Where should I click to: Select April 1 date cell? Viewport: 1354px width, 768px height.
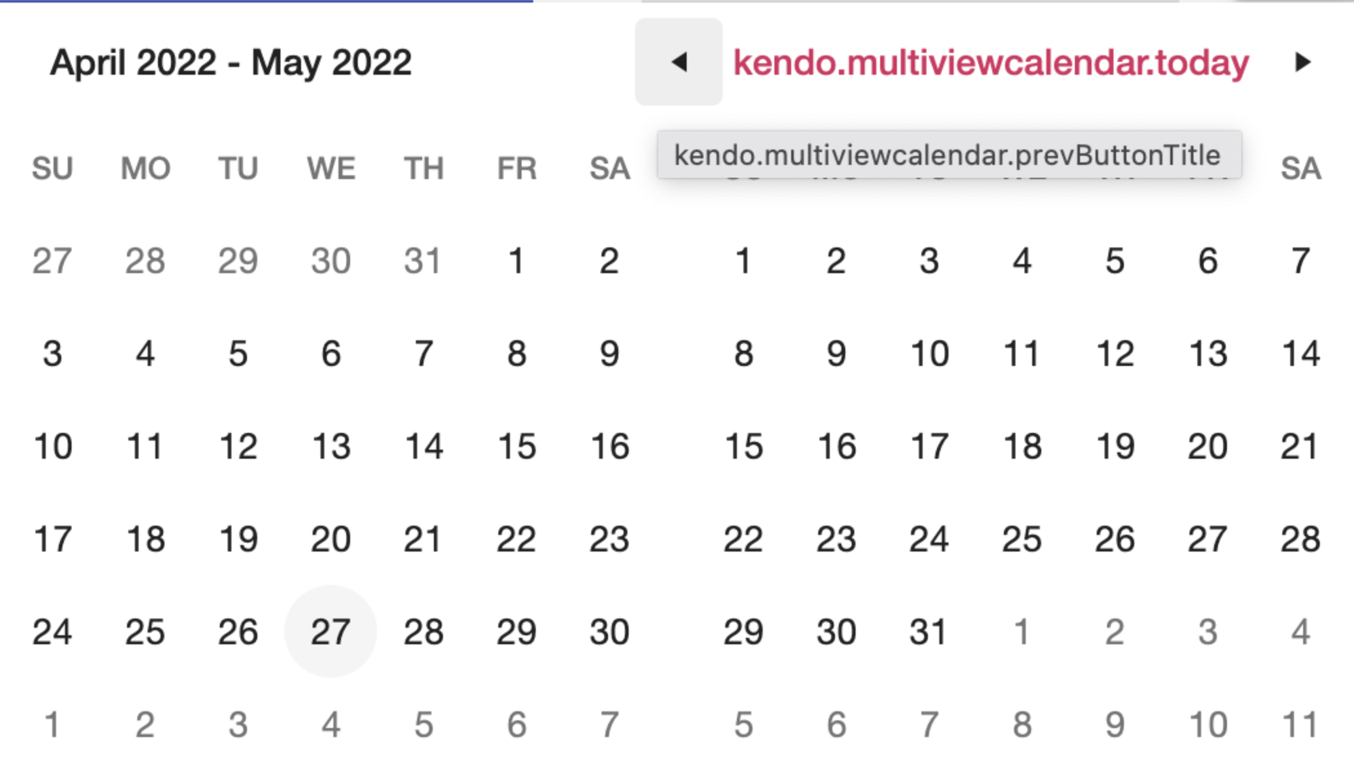coord(516,260)
